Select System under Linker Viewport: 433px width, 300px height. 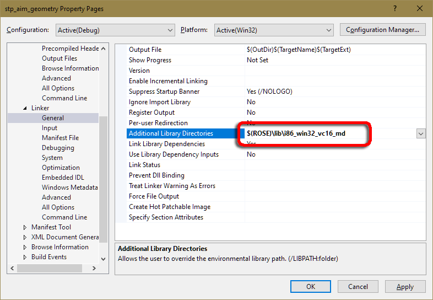[x=52, y=158]
